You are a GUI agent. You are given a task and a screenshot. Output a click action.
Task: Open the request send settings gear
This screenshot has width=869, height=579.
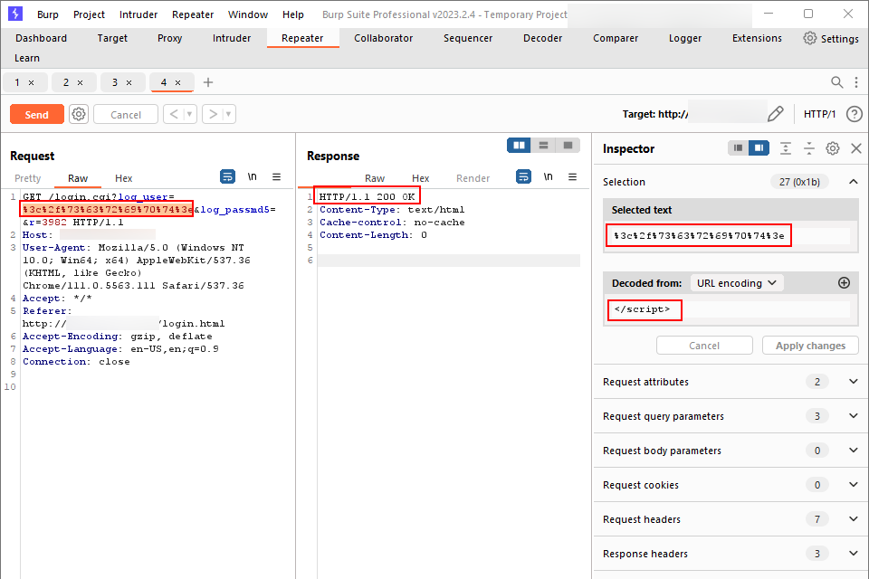79,114
